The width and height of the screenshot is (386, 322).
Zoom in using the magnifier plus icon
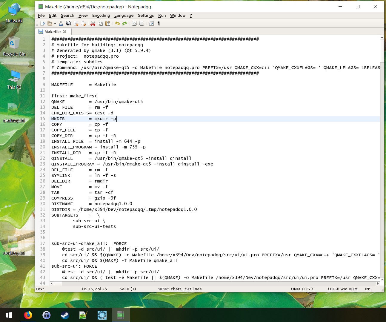[x=134, y=23]
